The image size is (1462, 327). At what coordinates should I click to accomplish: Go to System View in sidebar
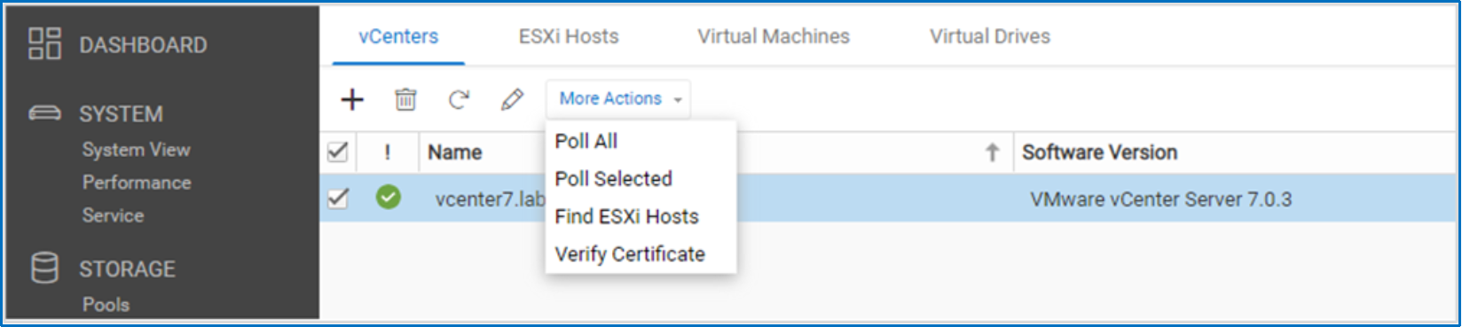pyautogui.click(x=136, y=149)
